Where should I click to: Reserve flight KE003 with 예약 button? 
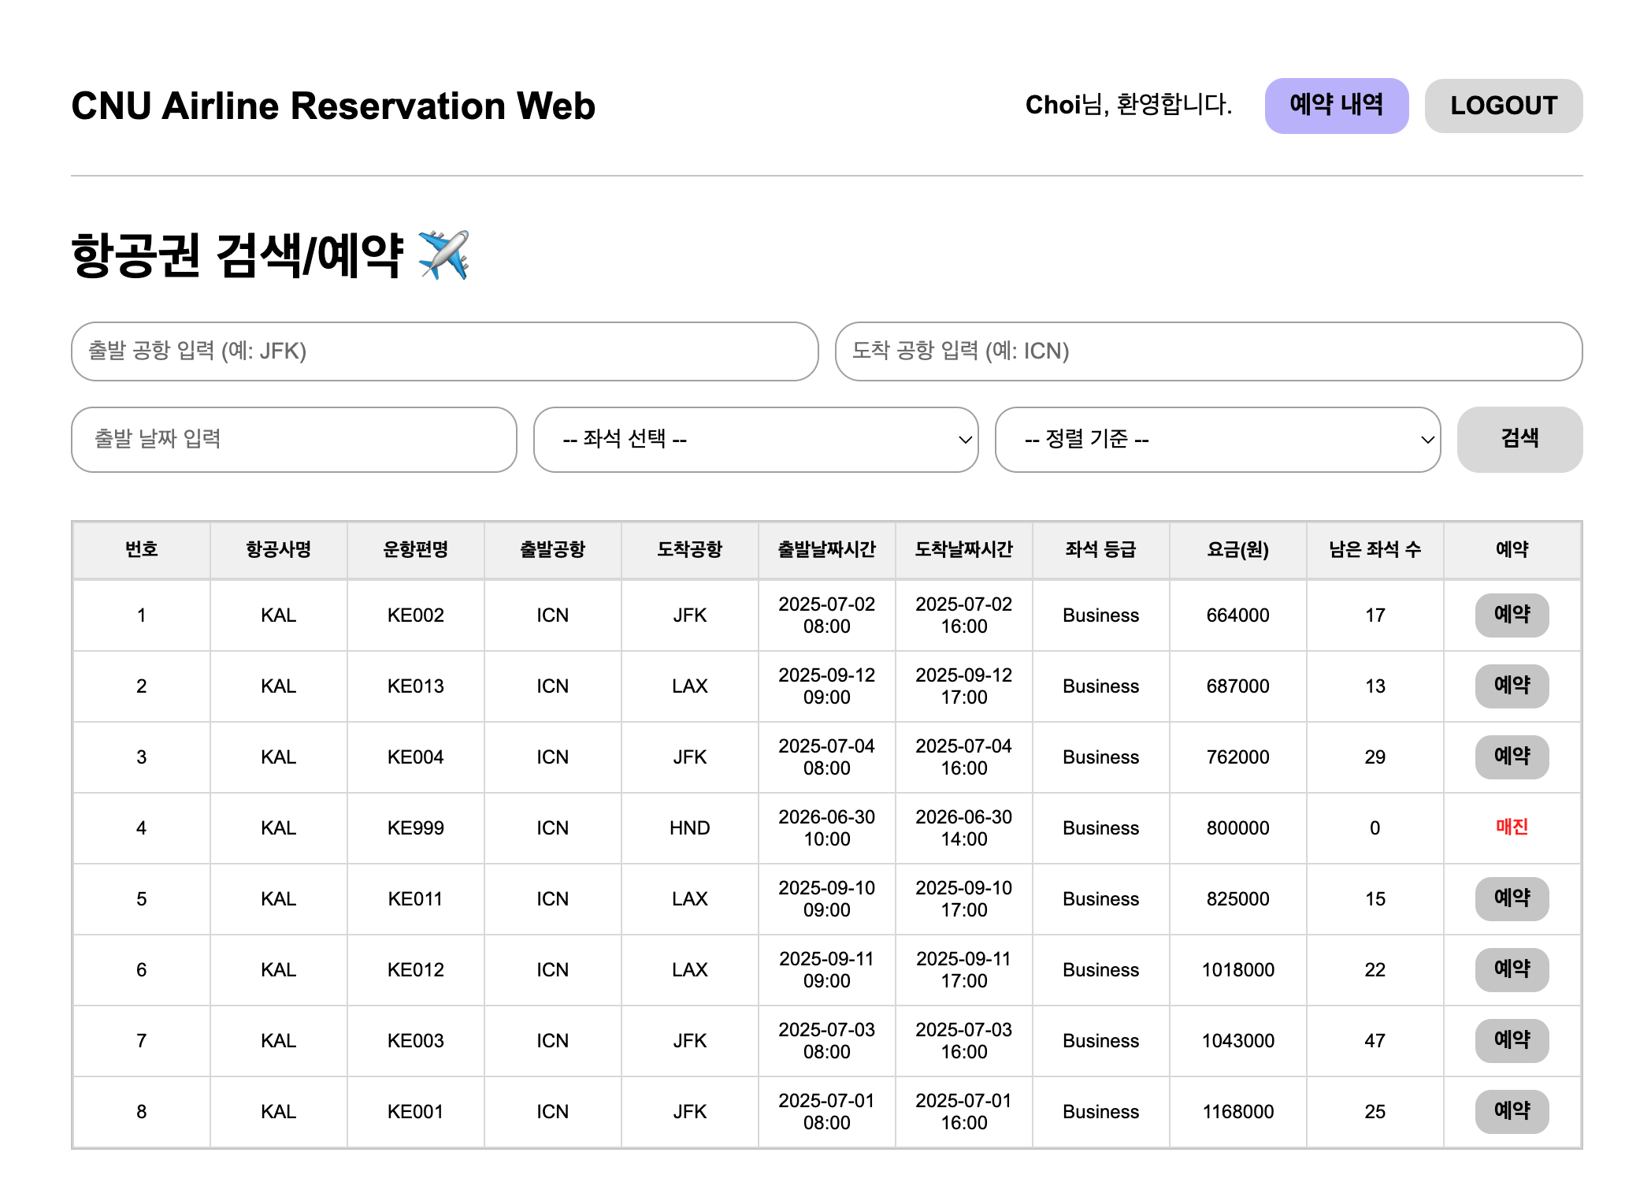point(1512,1040)
